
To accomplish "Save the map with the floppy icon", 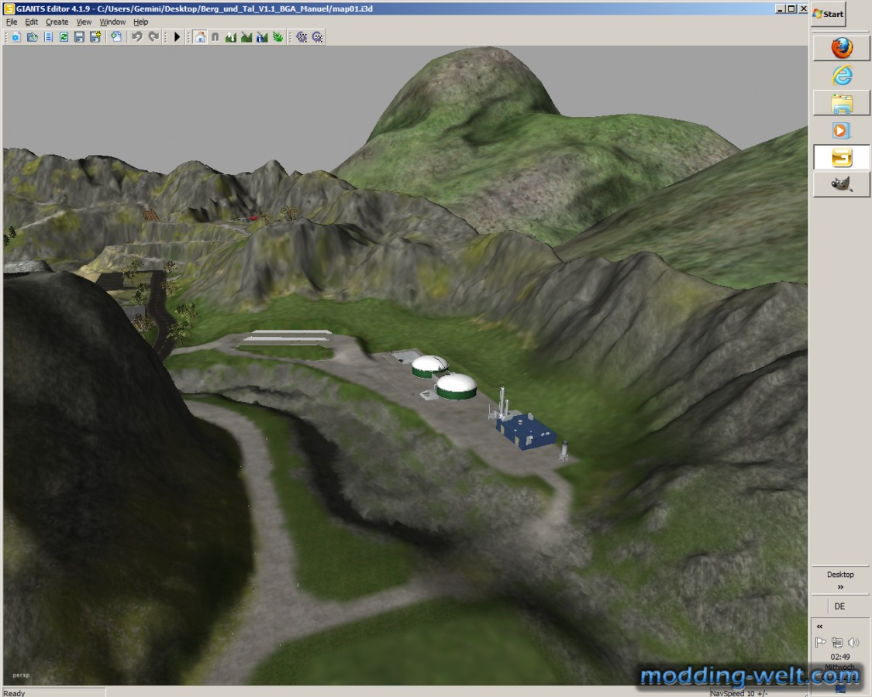I will point(80,37).
